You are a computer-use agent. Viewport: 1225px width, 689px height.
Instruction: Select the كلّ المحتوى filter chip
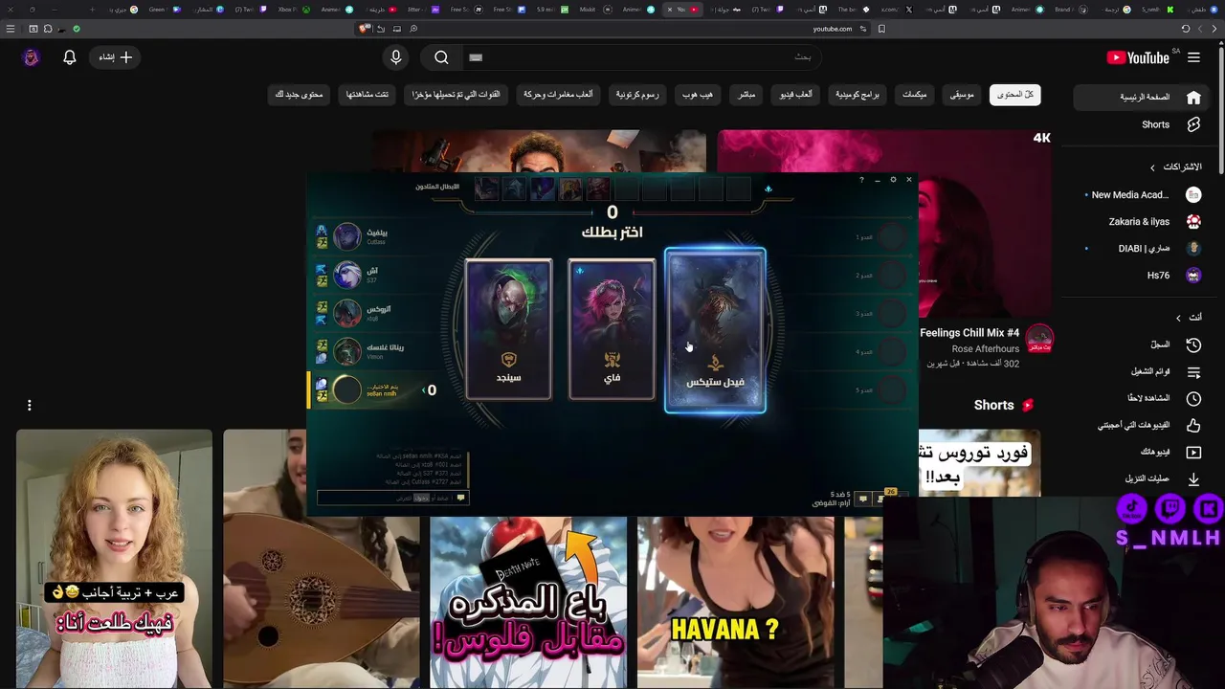pos(1015,95)
